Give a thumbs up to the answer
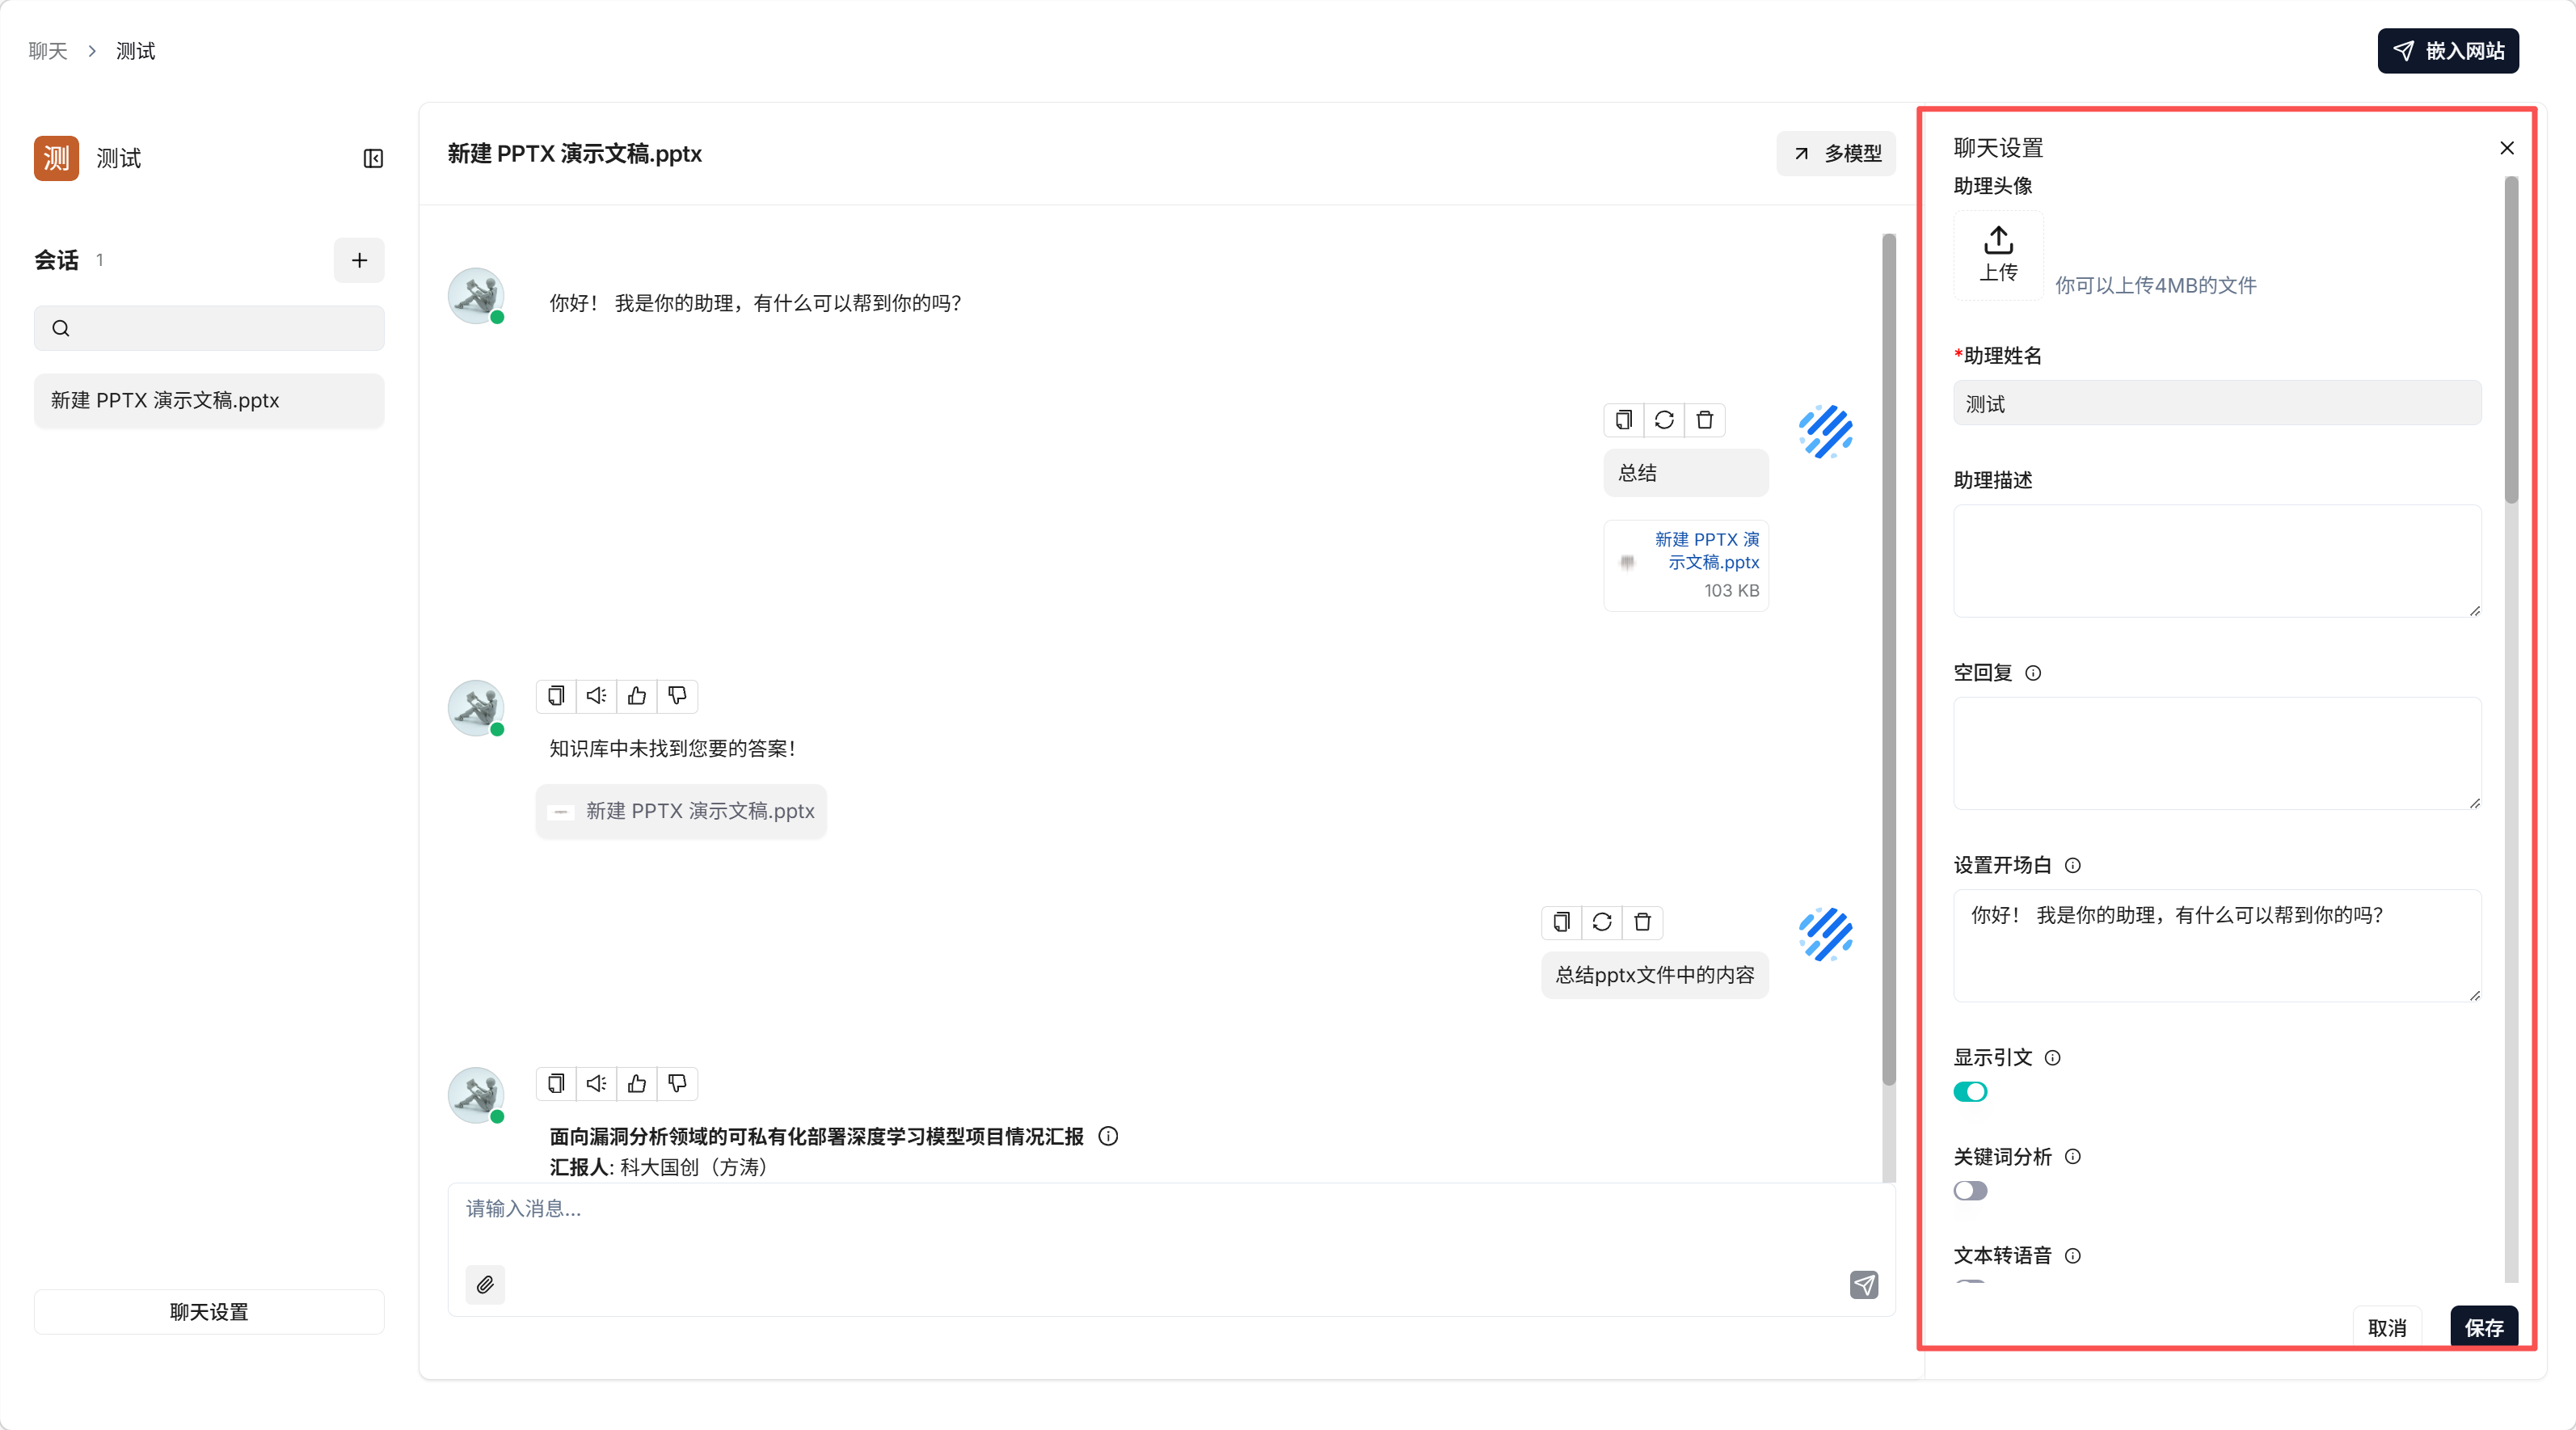Screen dimensions: 2576x1430 click(637, 1083)
